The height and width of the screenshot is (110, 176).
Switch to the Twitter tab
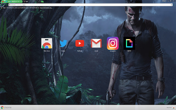click(13, 1)
